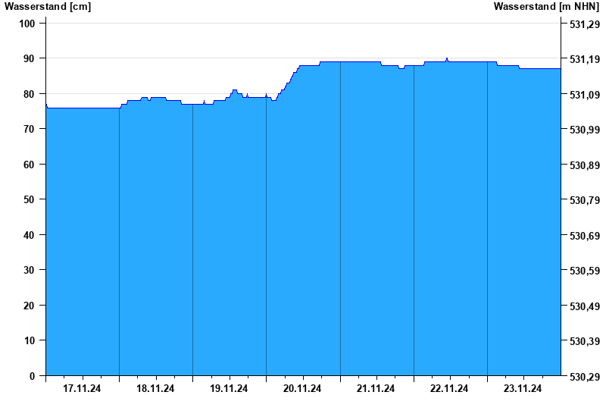Click the date label 17.11.24
The image size is (606, 417).
click(82, 388)
